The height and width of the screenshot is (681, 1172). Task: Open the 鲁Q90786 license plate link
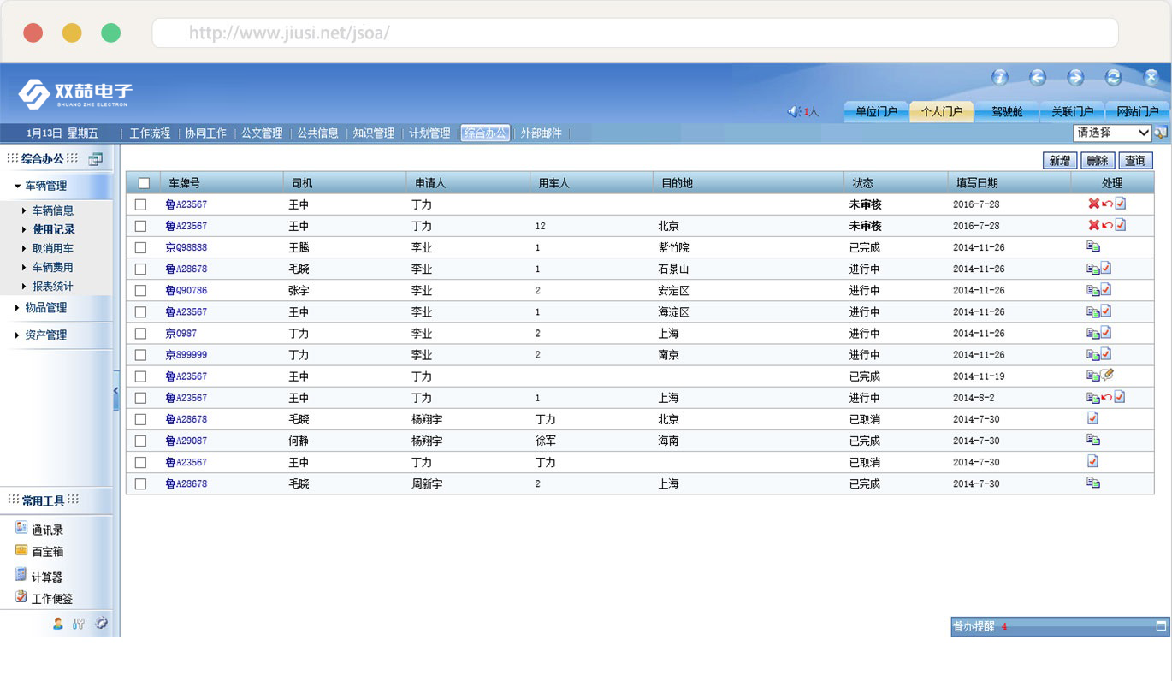coord(186,290)
